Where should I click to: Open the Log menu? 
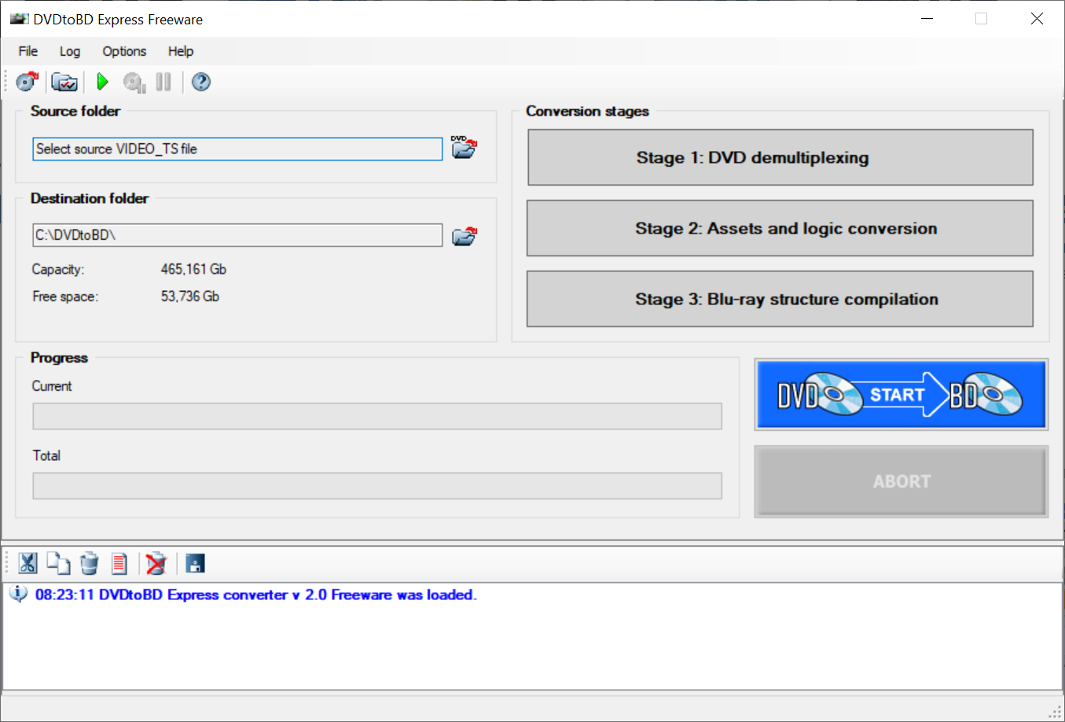click(x=70, y=51)
